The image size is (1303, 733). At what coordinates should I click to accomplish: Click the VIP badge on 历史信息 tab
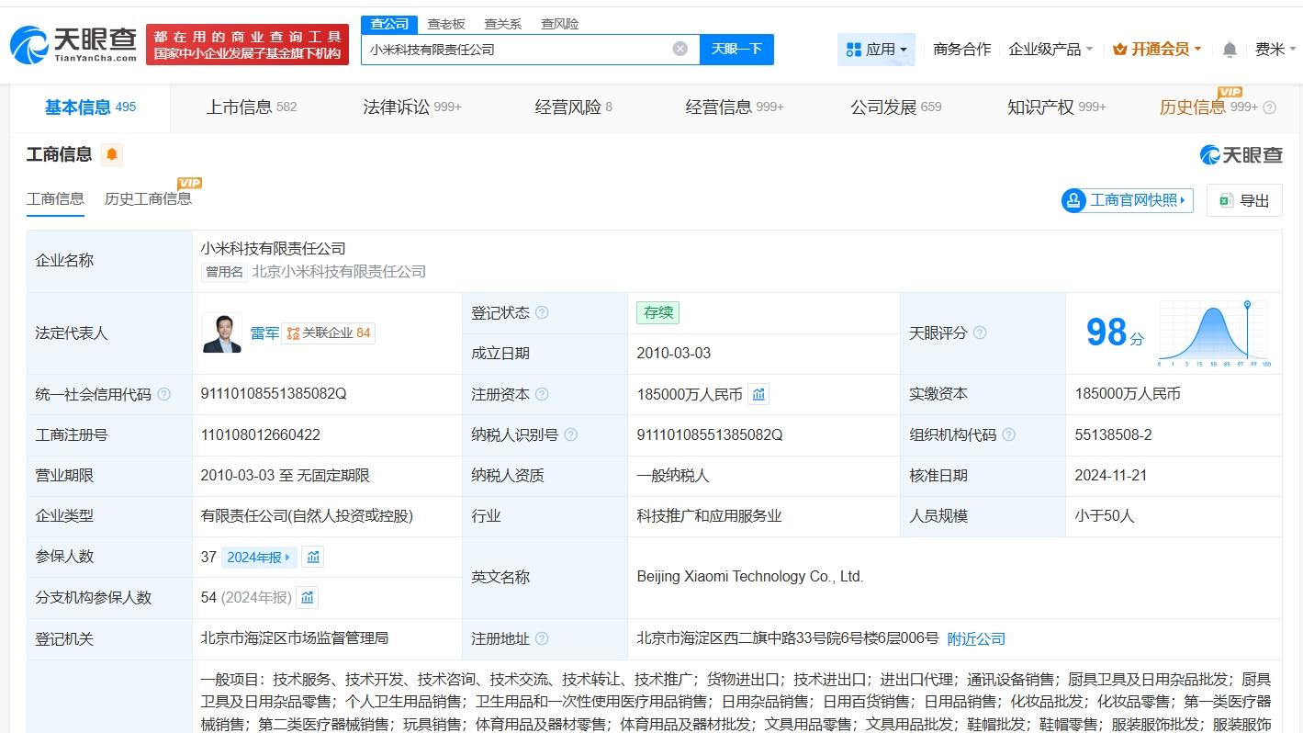tap(1230, 93)
